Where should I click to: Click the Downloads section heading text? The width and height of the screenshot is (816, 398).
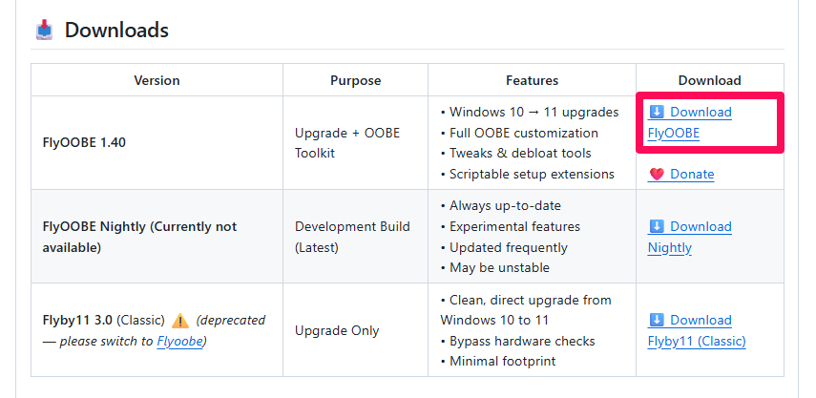click(116, 30)
